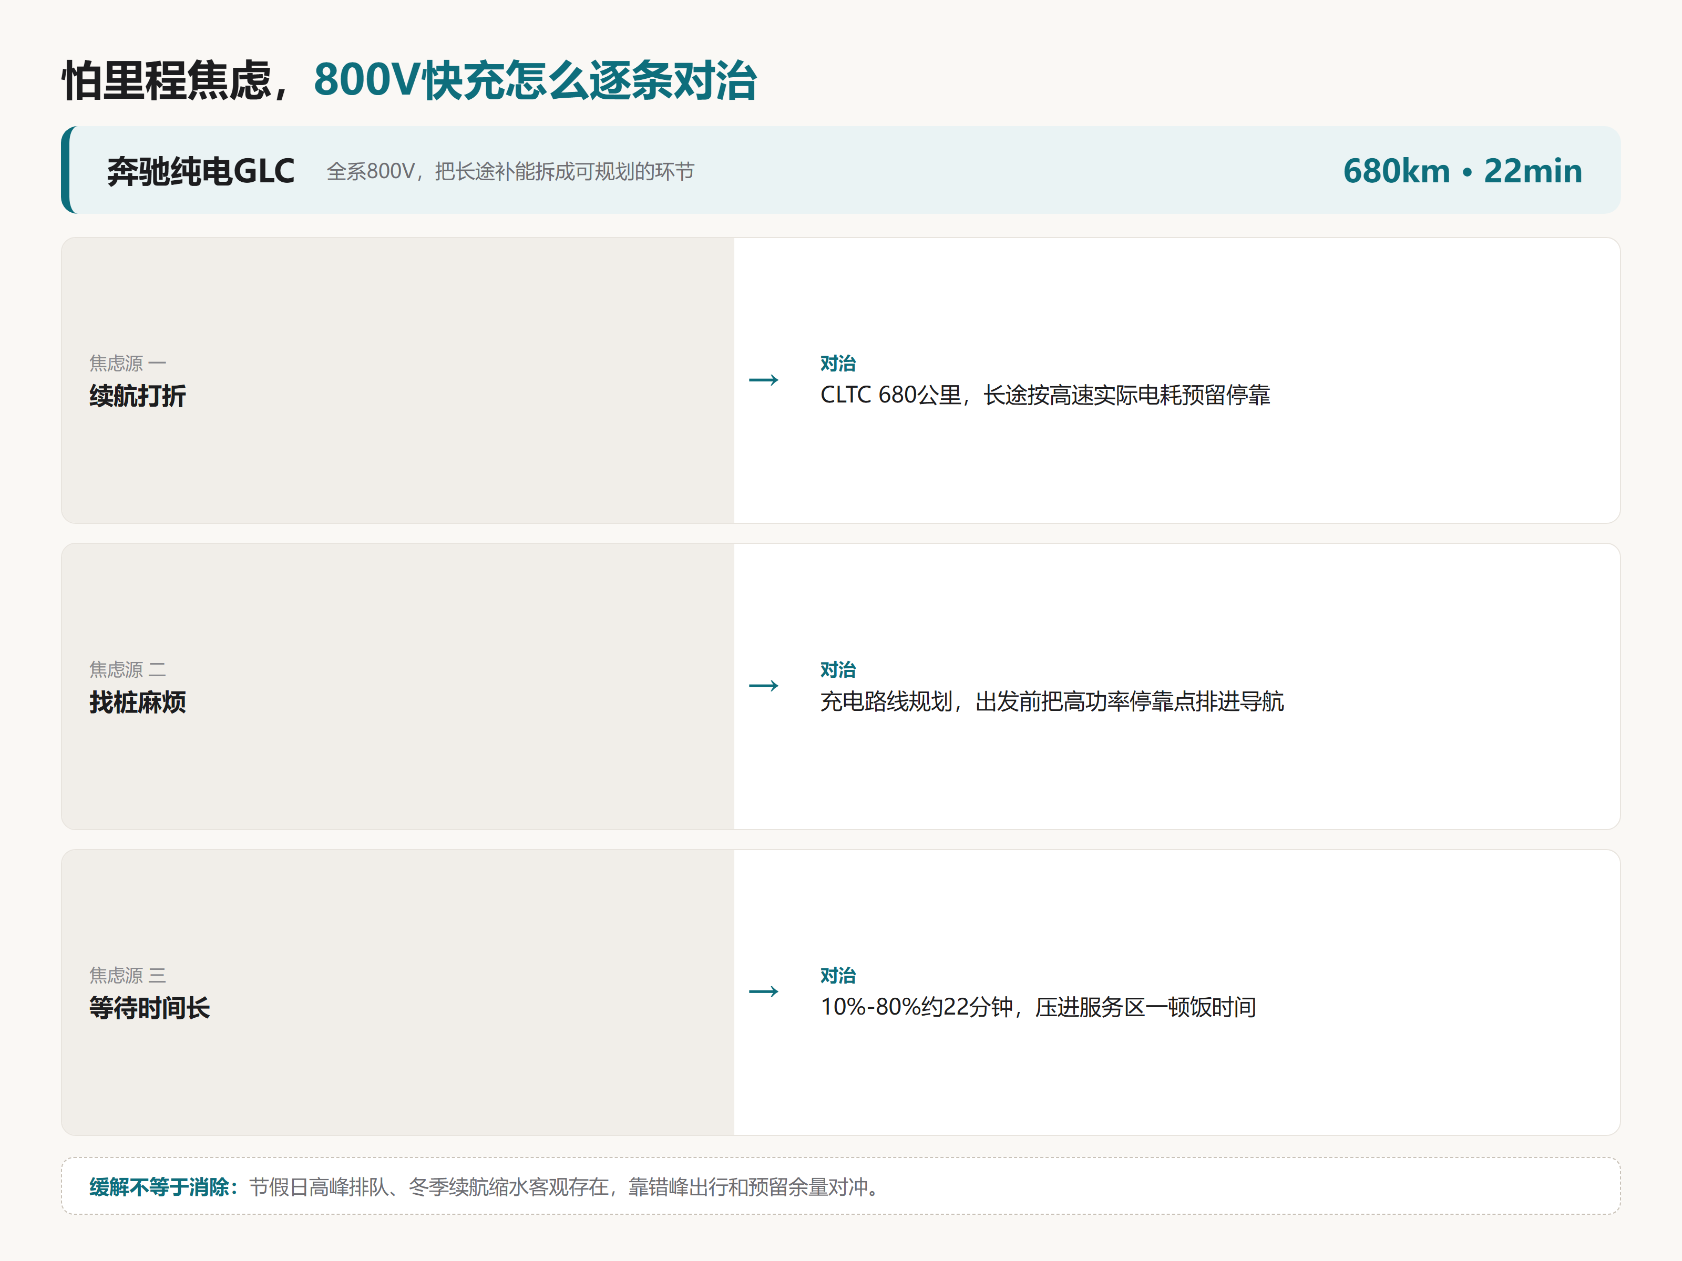Click the slide title '怕里程焦虑，800V快充怎么逐条对治'
The height and width of the screenshot is (1261, 1682).
point(409,80)
